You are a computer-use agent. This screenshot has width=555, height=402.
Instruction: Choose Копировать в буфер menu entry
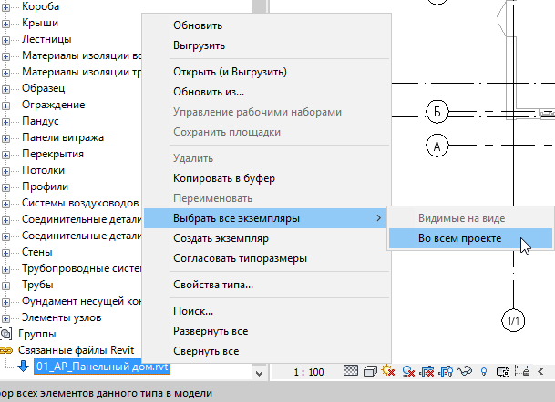coord(266,178)
